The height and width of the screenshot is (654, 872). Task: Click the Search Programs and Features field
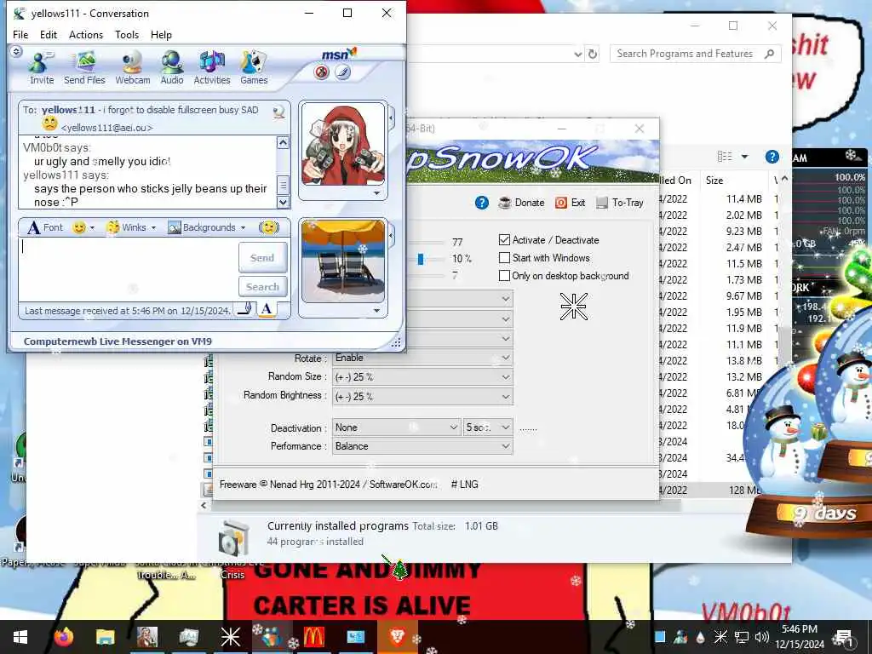click(x=695, y=54)
